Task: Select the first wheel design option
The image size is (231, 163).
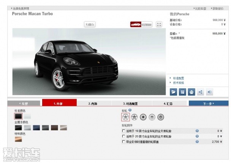Action: pyautogui.click(x=125, y=117)
